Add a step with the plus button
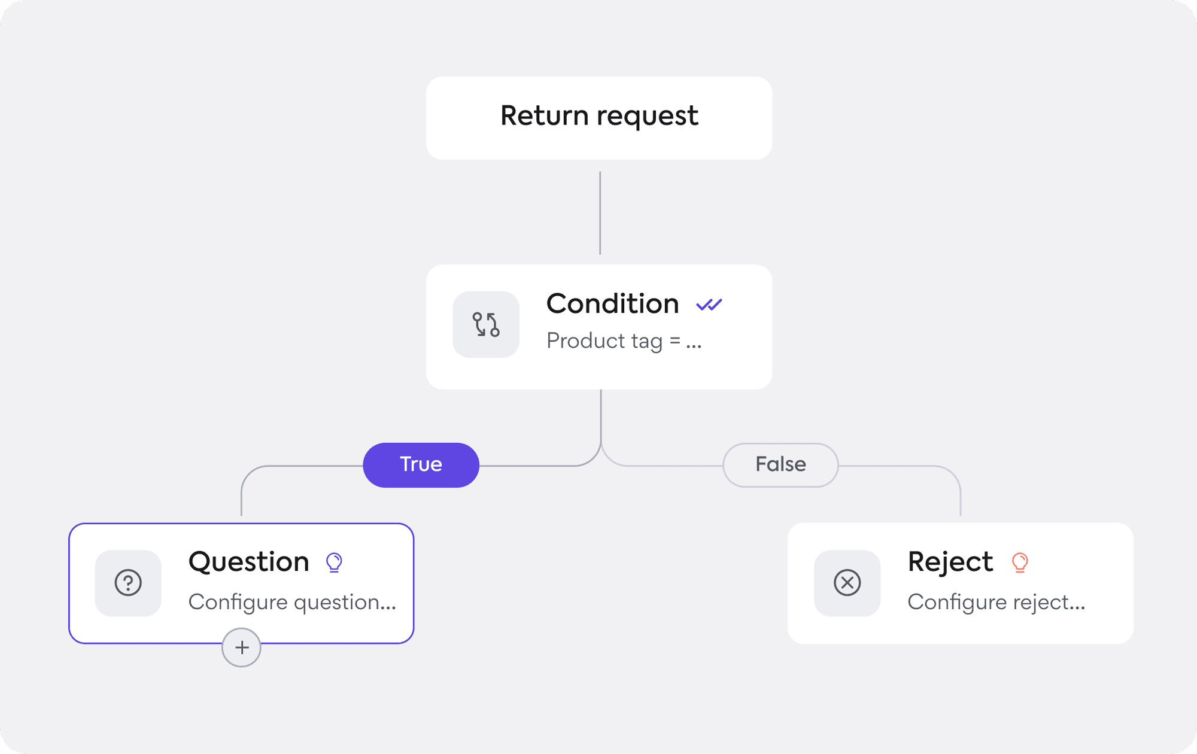Viewport: 1197px width, 754px height. 241,647
